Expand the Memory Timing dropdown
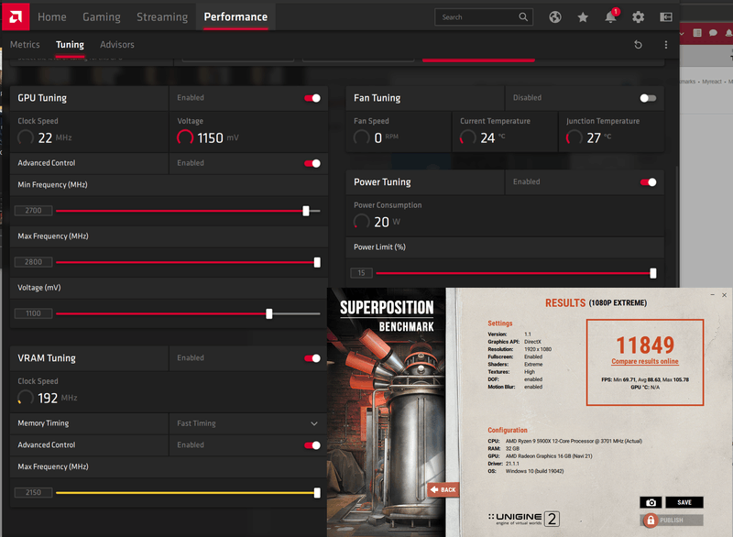 pyautogui.click(x=314, y=423)
